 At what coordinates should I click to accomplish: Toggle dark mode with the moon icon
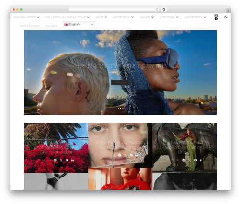(226, 17)
